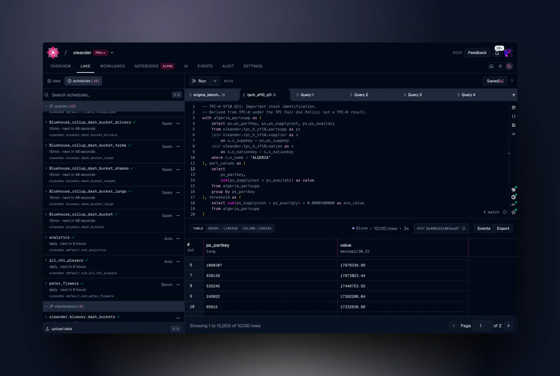Open the user avatar menu
The width and height of the screenshot is (560, 376).
click(508, 53)
